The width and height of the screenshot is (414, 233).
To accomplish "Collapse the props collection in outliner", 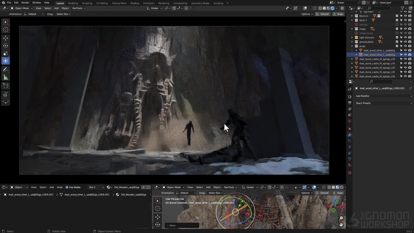I will pos(352,46).
